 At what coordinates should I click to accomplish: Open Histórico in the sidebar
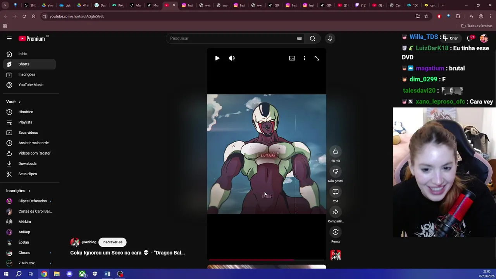pos(29,112)
